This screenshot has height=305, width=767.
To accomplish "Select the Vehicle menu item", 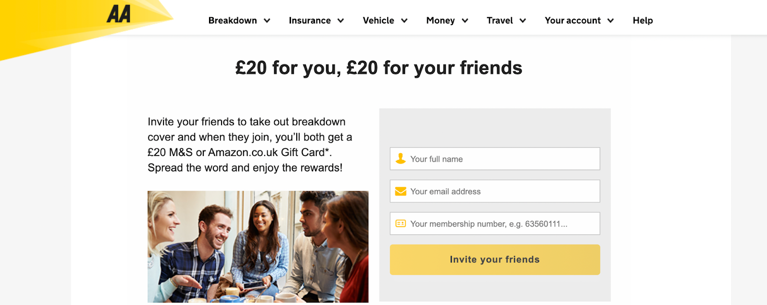I will click(x=378, y=21).
